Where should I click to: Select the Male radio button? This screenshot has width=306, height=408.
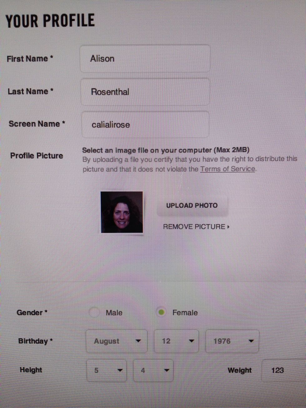click(94, 312)
